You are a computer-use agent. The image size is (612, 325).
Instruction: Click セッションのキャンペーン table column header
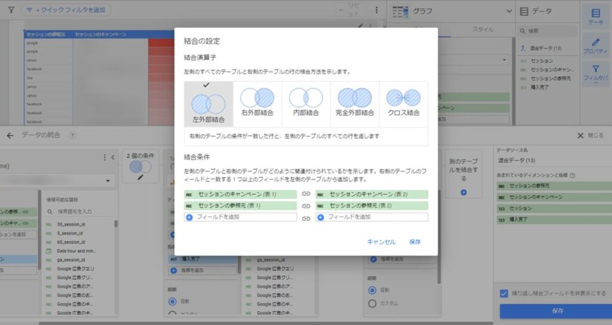coord(100,34)
